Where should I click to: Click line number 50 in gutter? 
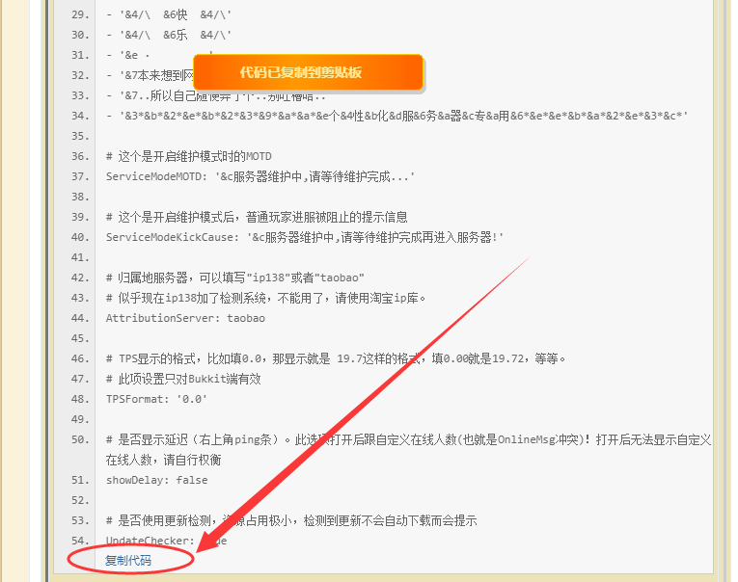tap(80, 439)
